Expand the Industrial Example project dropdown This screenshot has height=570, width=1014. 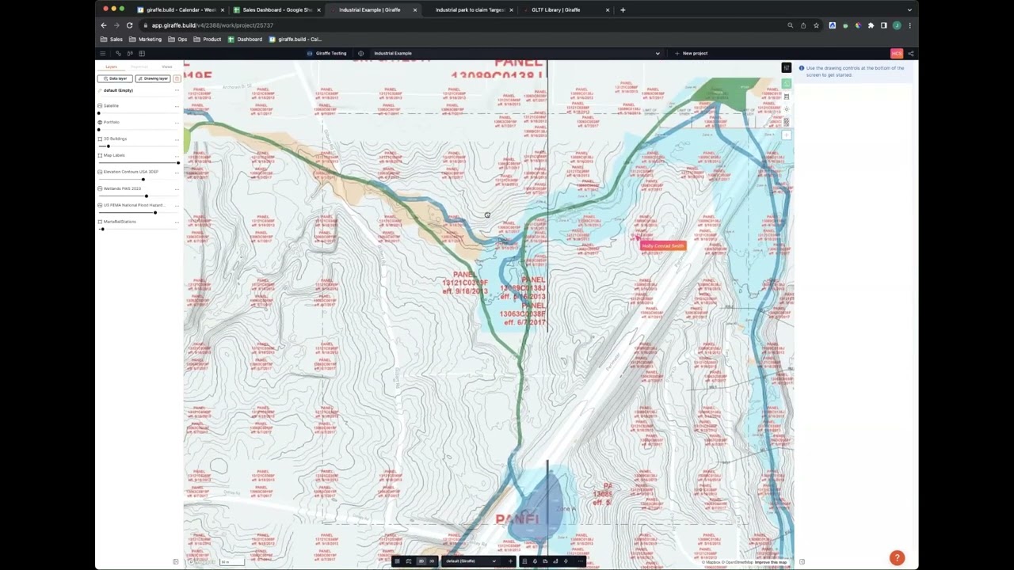coord(658,53)
